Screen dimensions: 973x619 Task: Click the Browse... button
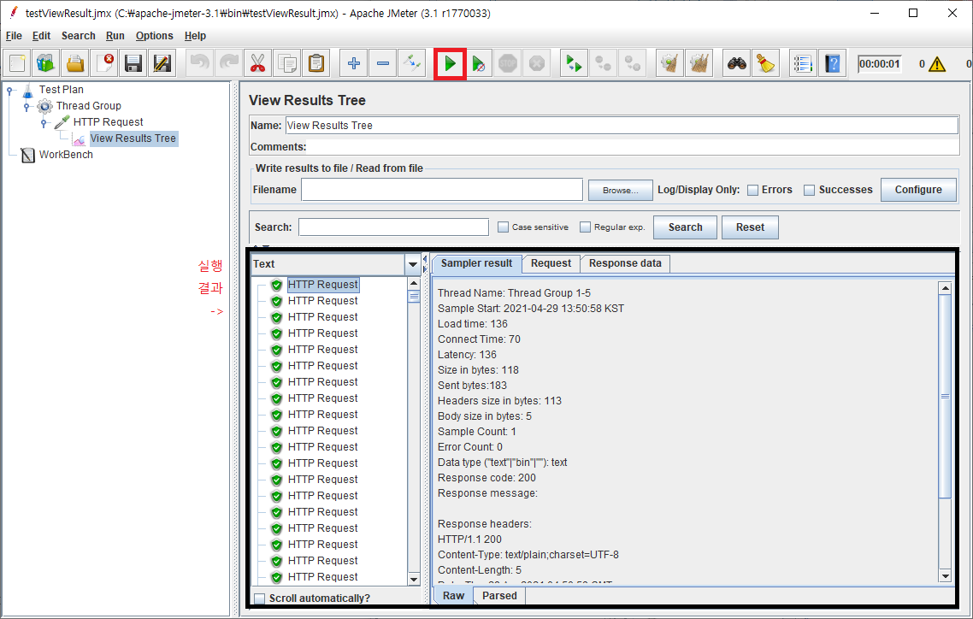(x=621, y=191)
